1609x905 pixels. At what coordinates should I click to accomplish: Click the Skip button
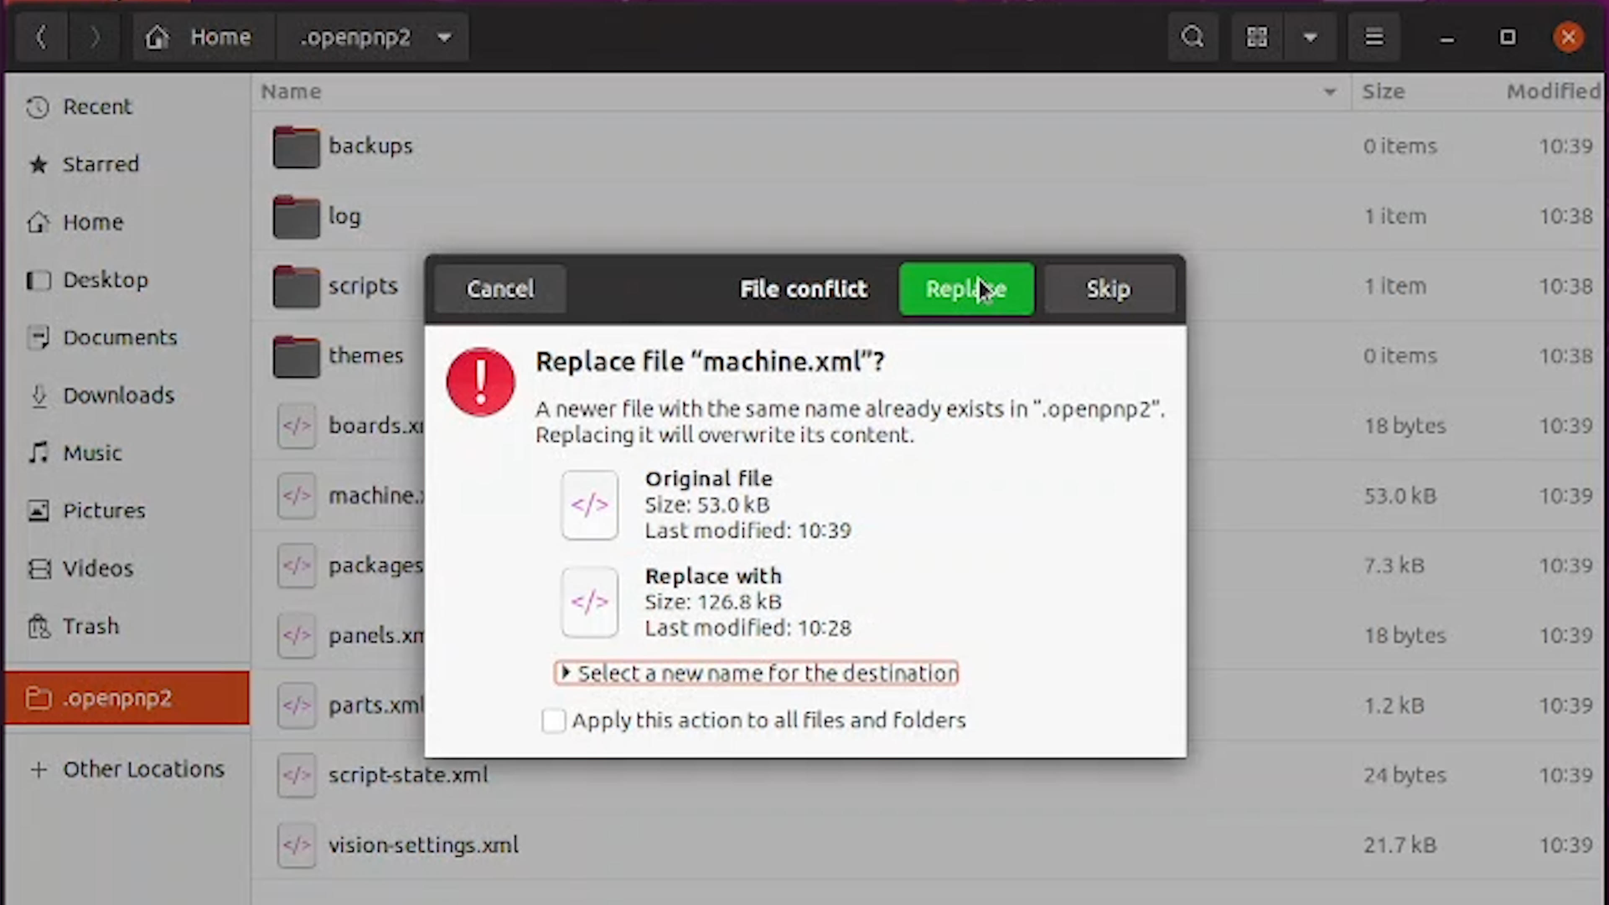[x=1109, y=289]
